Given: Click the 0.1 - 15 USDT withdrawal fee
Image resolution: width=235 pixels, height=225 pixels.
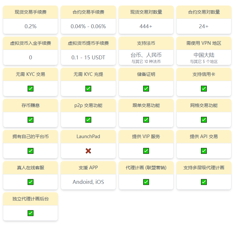Looking at the screenshot, I should coord(88,57).
